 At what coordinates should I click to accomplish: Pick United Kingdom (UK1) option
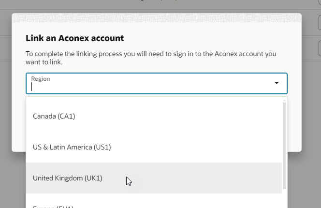click(x=67, y=178)
